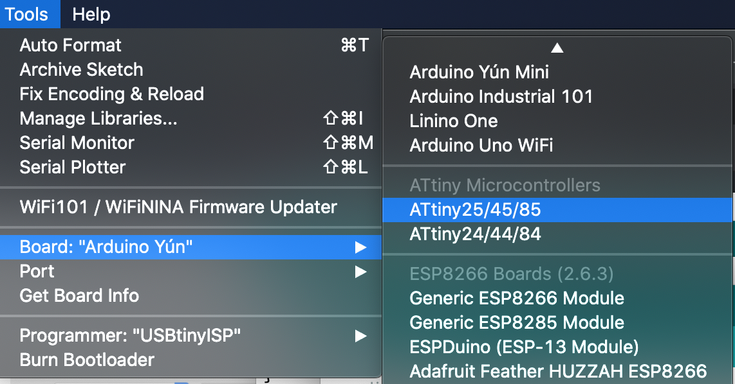Open the Serial Plotter
The image size is (735, 384).
[72, 167]
